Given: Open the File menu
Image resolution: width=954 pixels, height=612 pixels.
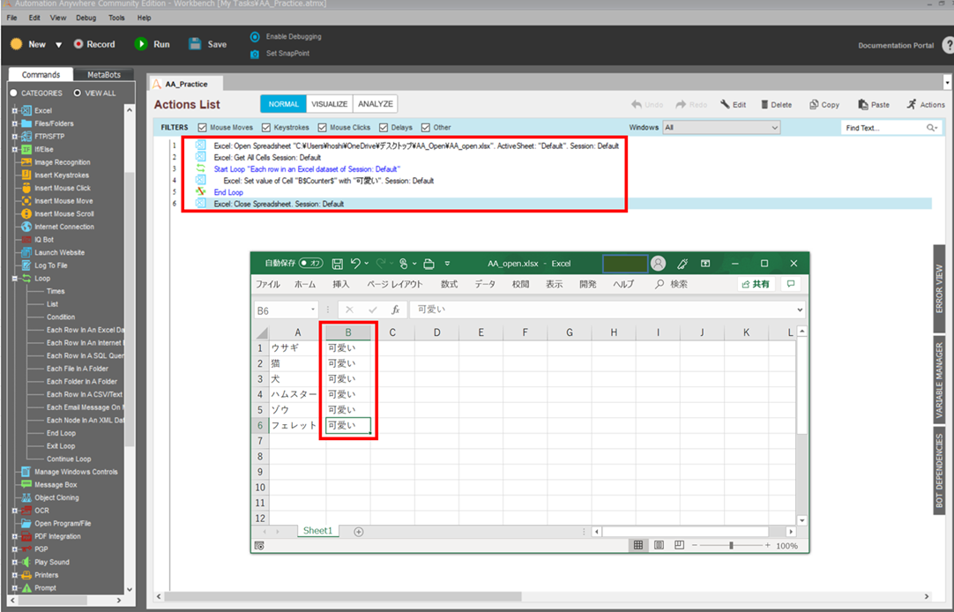Looking at the screenshot, I should [x=11, y=18].
